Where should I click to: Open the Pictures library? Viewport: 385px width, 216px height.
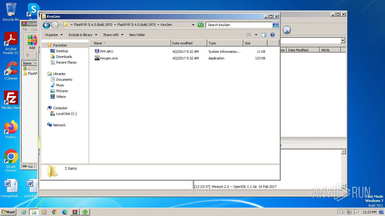[62, 91]
